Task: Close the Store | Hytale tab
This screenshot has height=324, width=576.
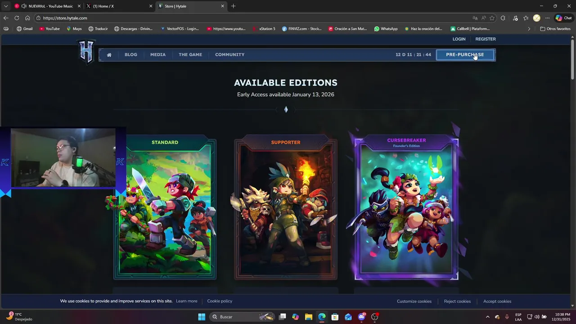Action: click(222, 6)
